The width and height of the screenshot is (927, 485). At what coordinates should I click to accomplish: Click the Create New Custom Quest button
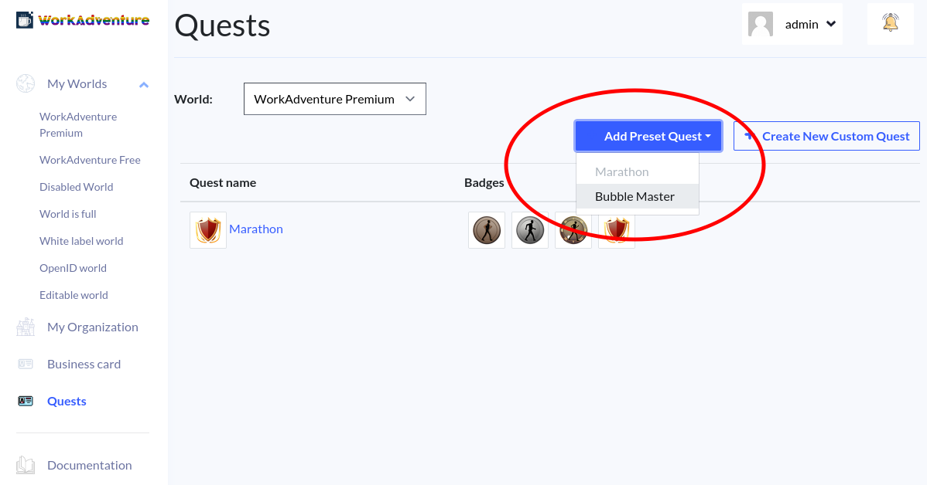tap(826, 135)
